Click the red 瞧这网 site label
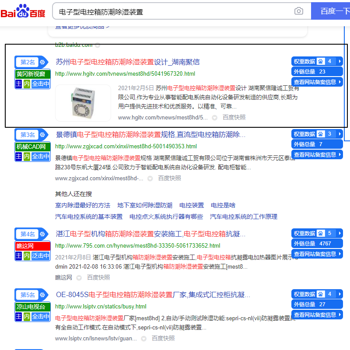Image resolution: width=350 pixels, height=350 pixels. pos(32,246)
